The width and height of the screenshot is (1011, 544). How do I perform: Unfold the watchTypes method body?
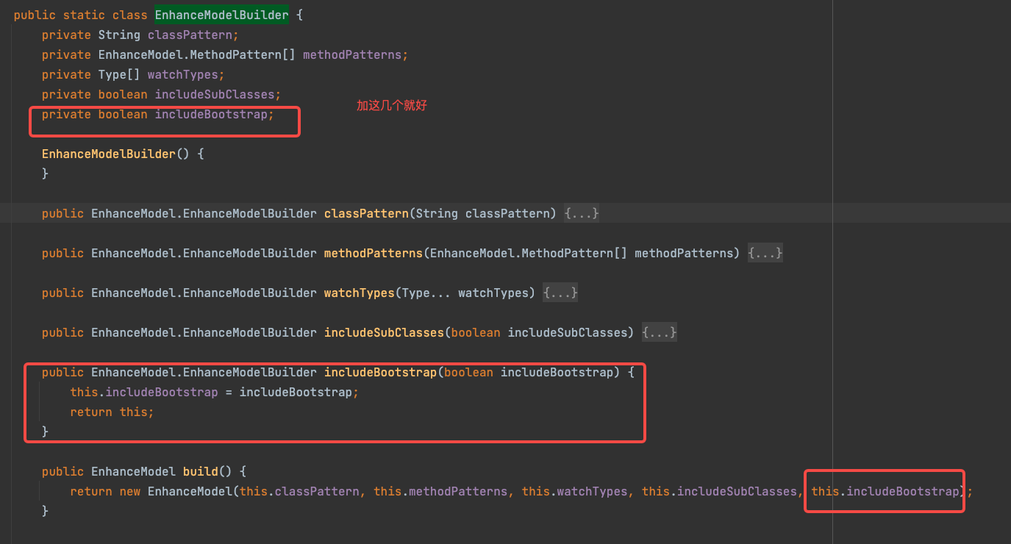560,293
